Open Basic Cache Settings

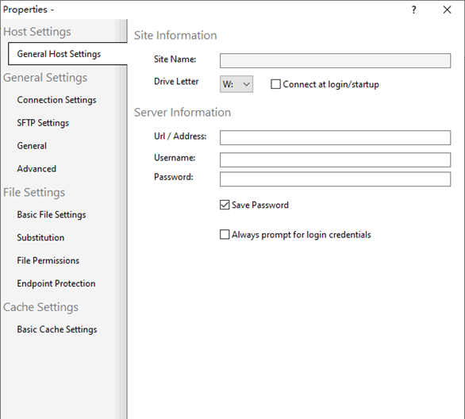click(x=57, y=329)
